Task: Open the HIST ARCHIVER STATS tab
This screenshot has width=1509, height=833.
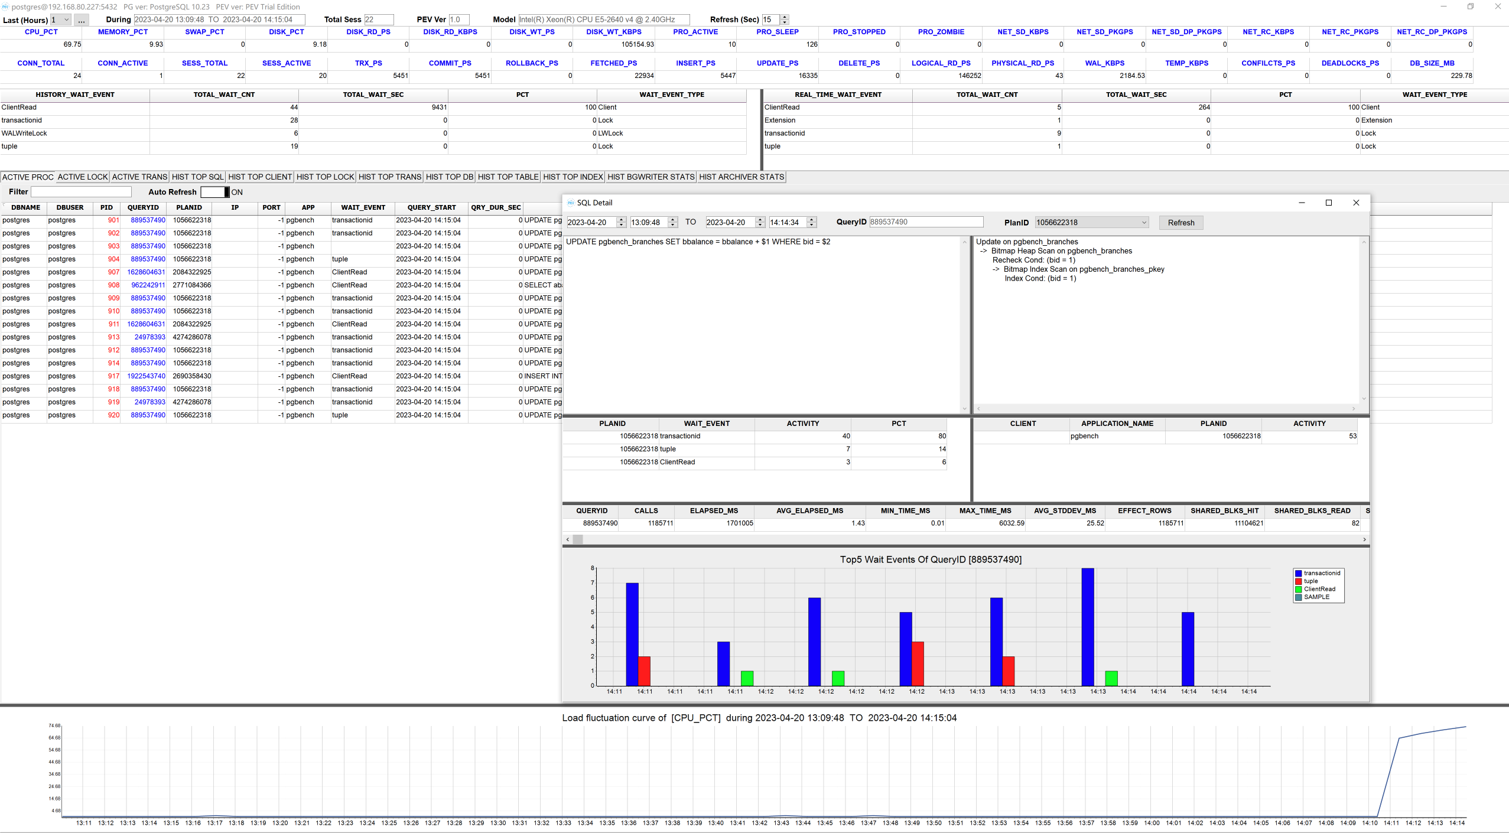Action: pyautogui.click(x=741, y=177)
